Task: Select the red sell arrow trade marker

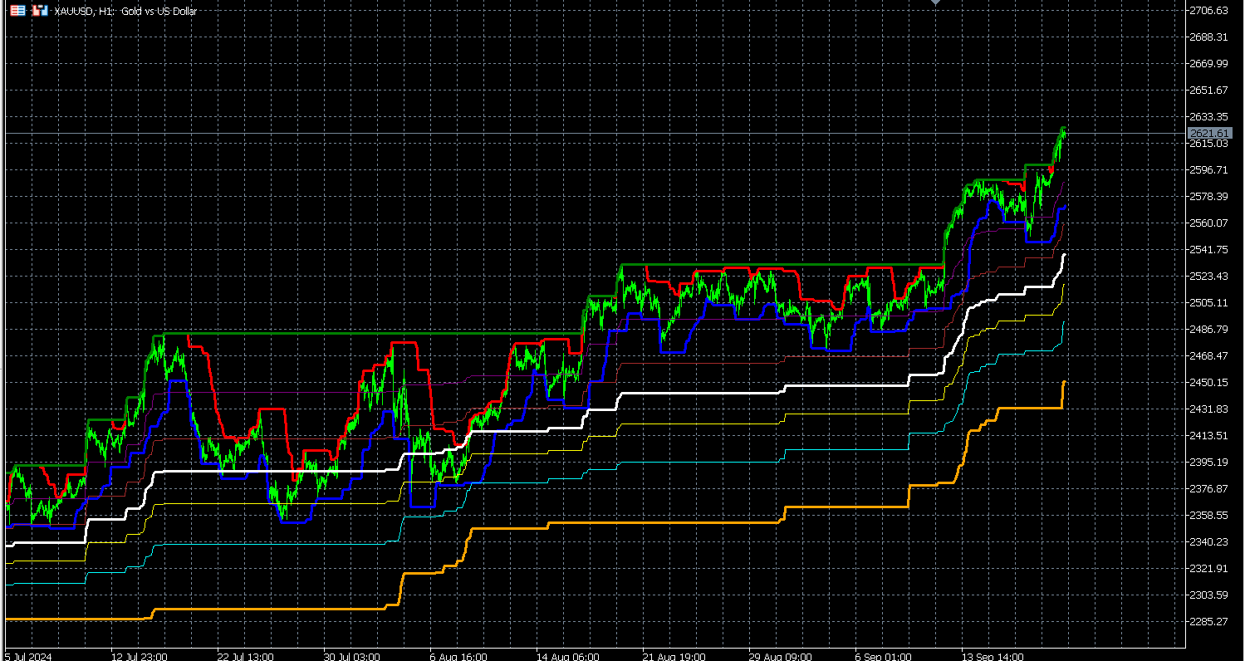Action: [1050, 169]
